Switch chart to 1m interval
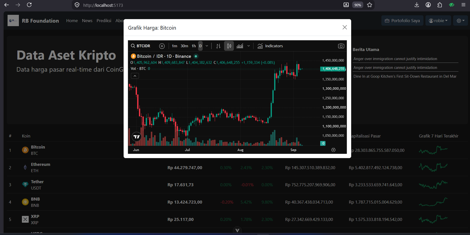This screenshot has width=470, height=235. [174, 46]
